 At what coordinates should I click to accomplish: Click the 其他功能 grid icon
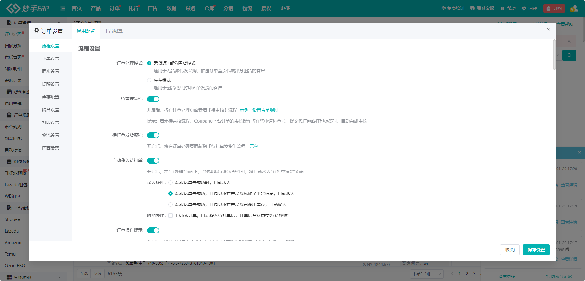(x=9, y=277)
